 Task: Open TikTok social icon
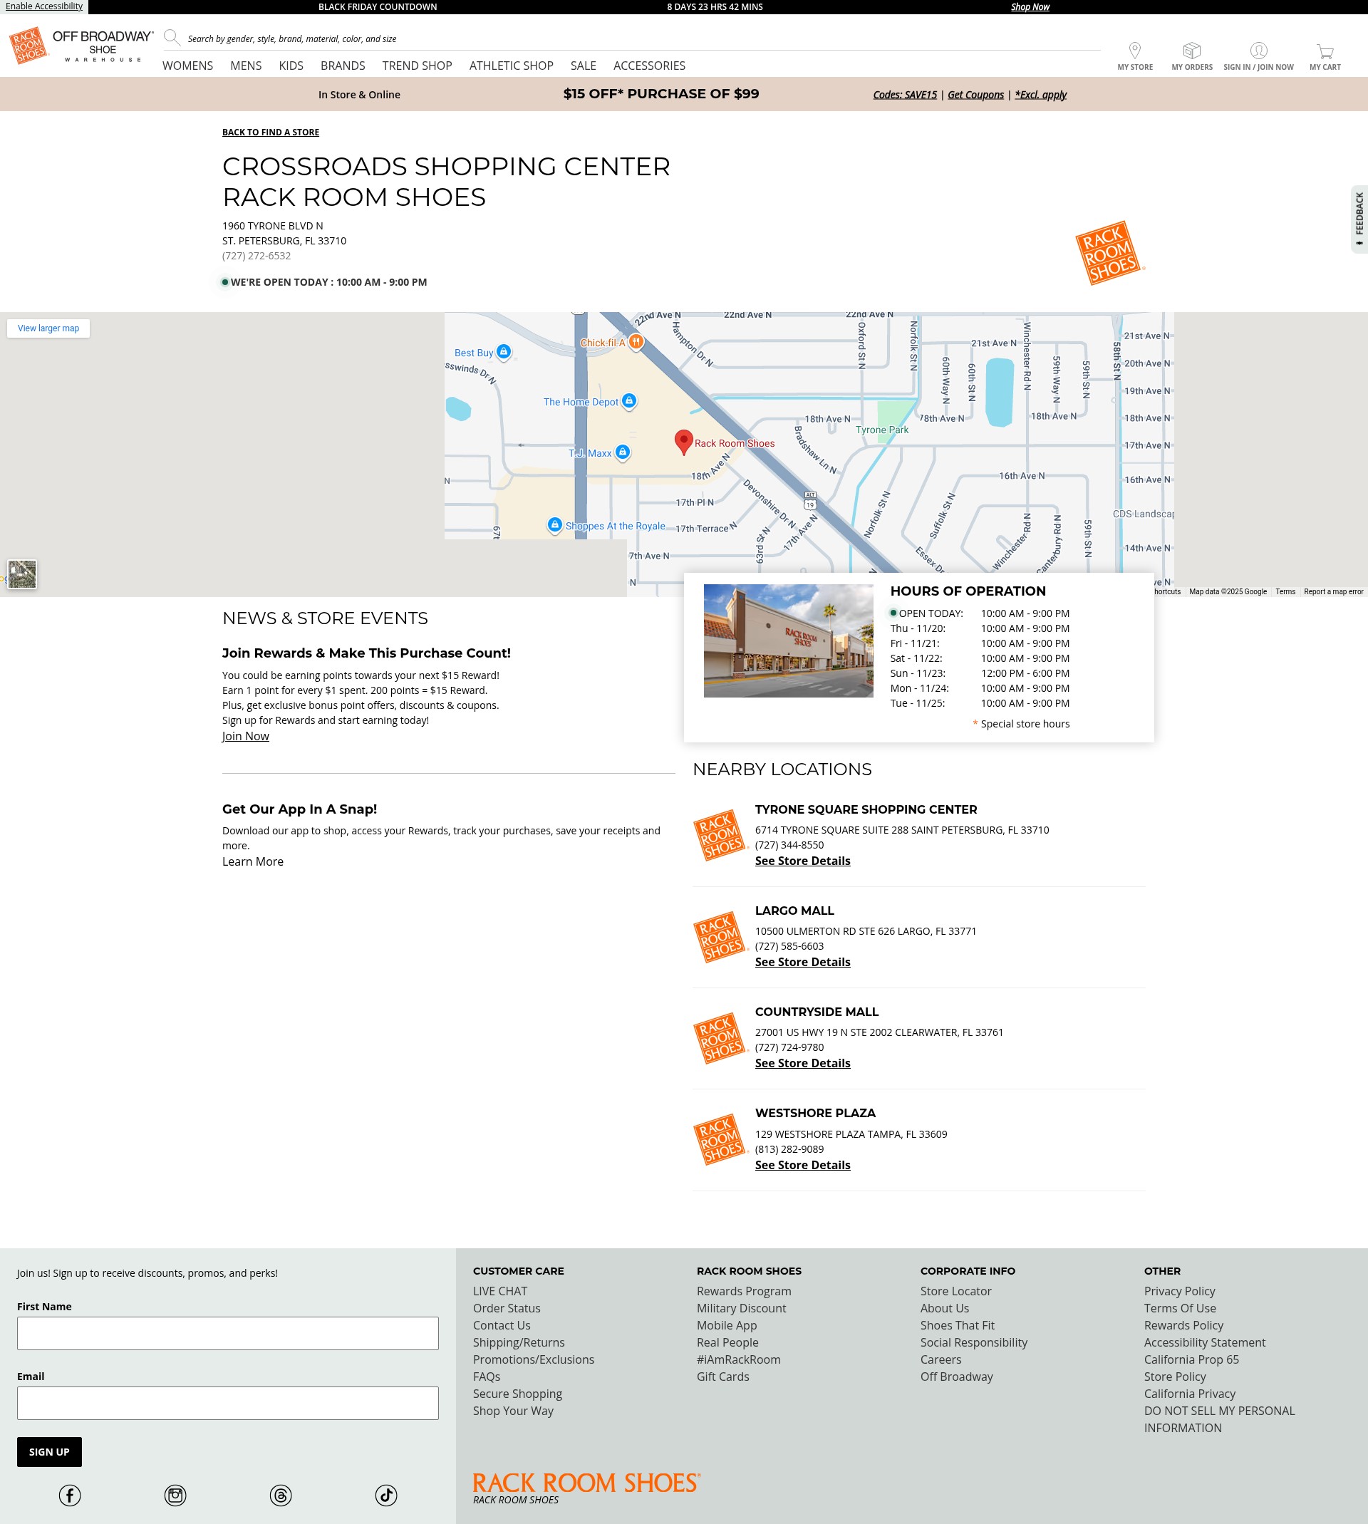tap(386, 1495)
